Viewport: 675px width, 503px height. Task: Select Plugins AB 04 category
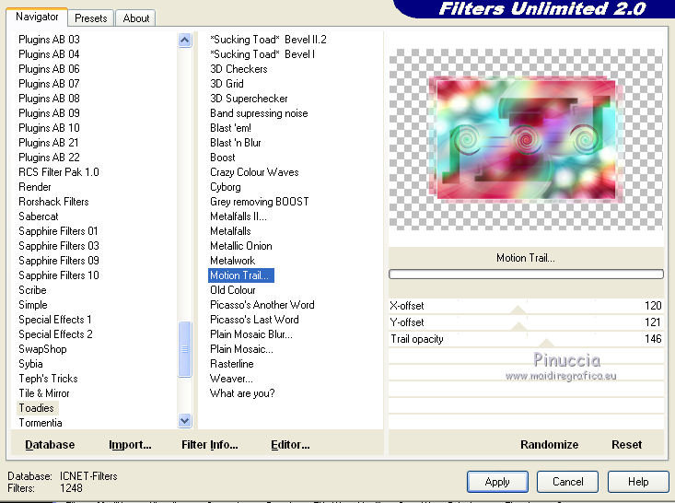(49, 54)
